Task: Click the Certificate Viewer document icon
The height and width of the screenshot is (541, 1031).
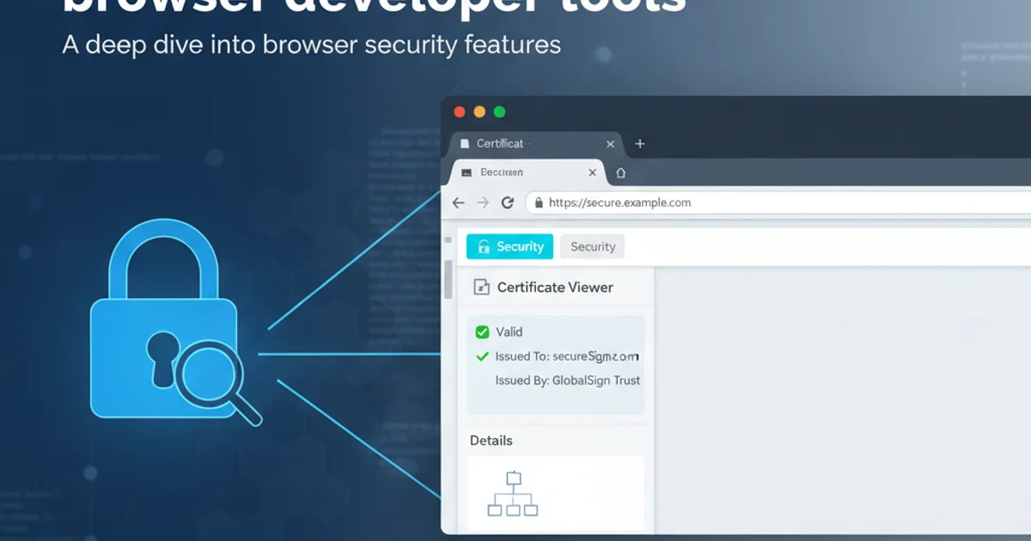Action: point(482,288)
